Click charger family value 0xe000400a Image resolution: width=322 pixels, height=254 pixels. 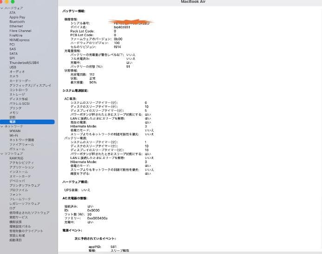(x=97, y=218)
